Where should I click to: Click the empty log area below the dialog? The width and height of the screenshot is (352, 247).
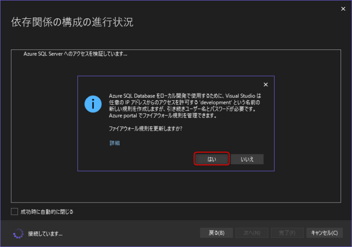click(x=176, y=187)
